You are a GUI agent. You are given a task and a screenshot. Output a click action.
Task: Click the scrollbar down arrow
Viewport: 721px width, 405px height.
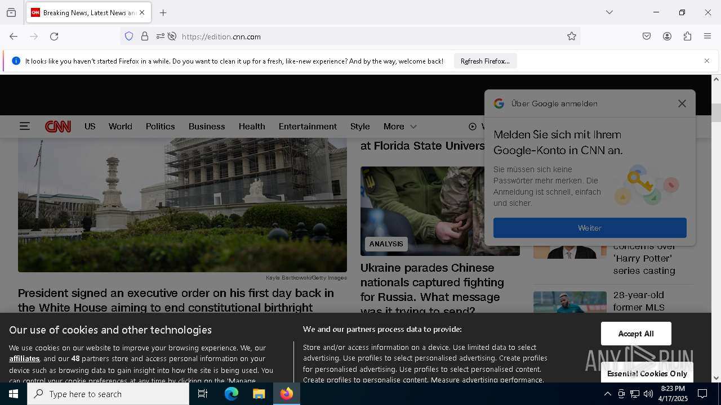point(716,378)
